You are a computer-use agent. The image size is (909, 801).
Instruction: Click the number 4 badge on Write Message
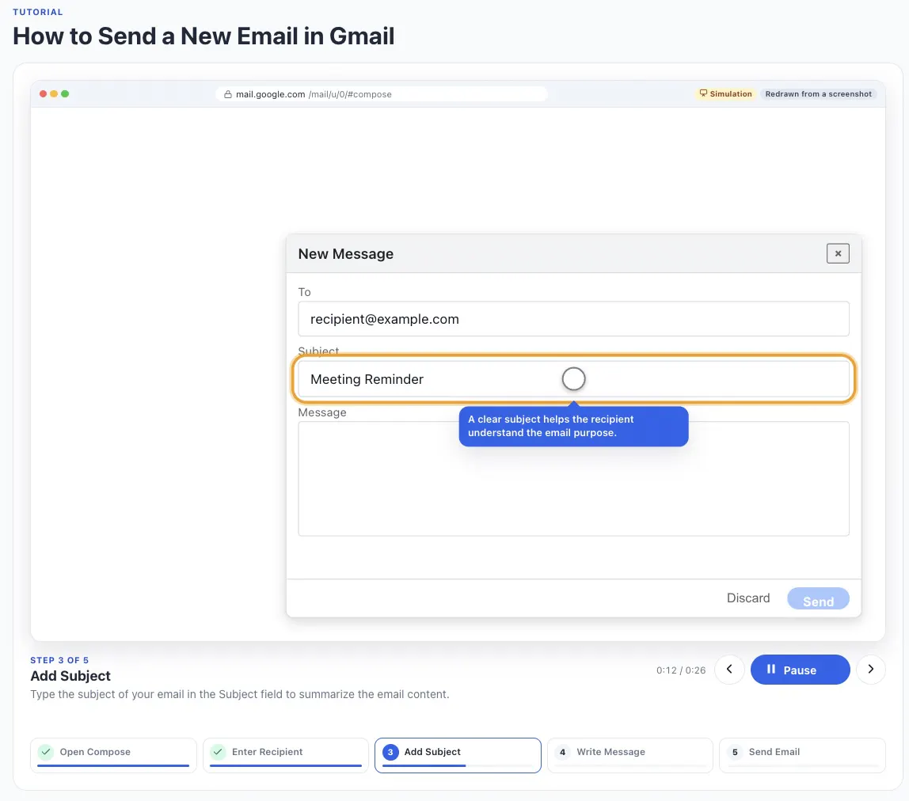tap(562, 752)
